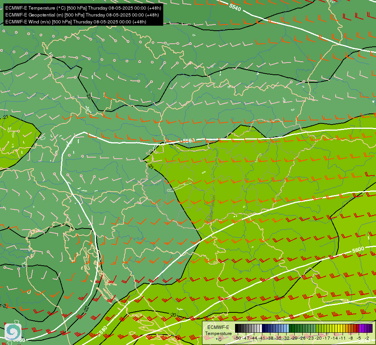Click the -32 legend tick label
This screenshot has width=376, height=345.
pyautogui.click(x=286, y=338)
